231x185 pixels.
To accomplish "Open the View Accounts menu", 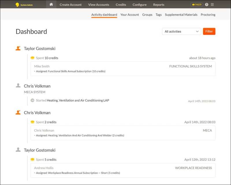I will [98, 5].
